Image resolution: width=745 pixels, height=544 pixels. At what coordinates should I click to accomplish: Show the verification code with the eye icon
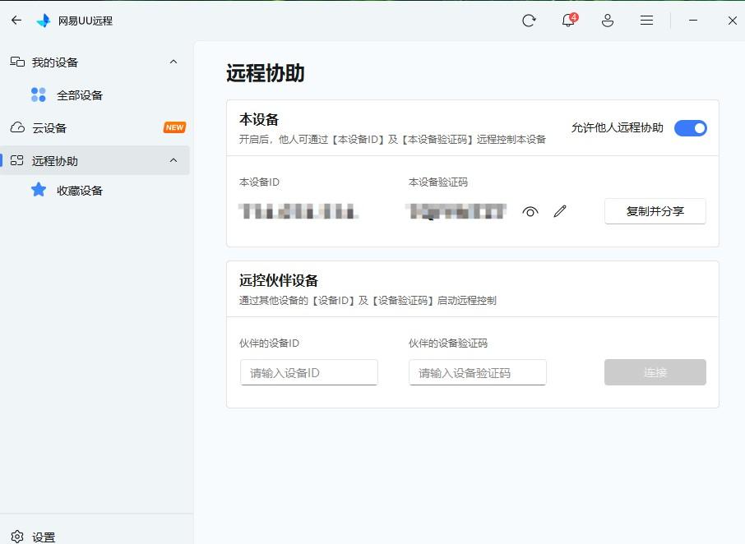[530, 211]
